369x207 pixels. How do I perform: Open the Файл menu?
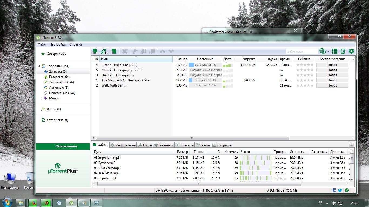tap(42, 44)
